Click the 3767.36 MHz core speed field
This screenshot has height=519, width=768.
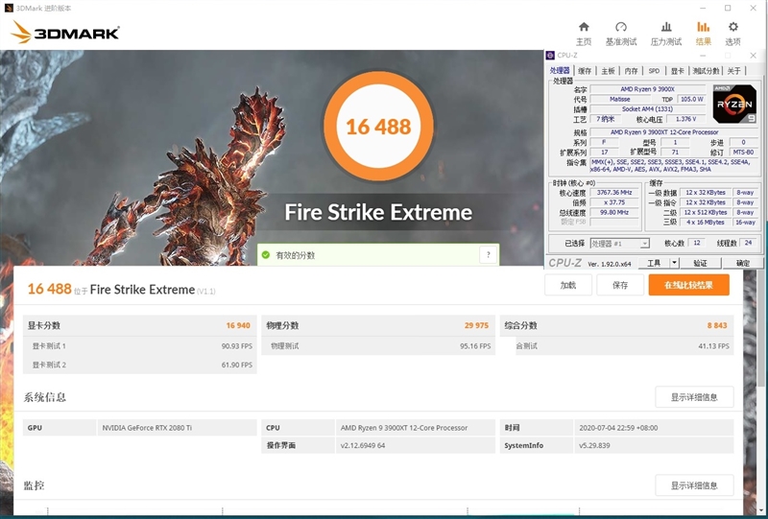[614, 193]
